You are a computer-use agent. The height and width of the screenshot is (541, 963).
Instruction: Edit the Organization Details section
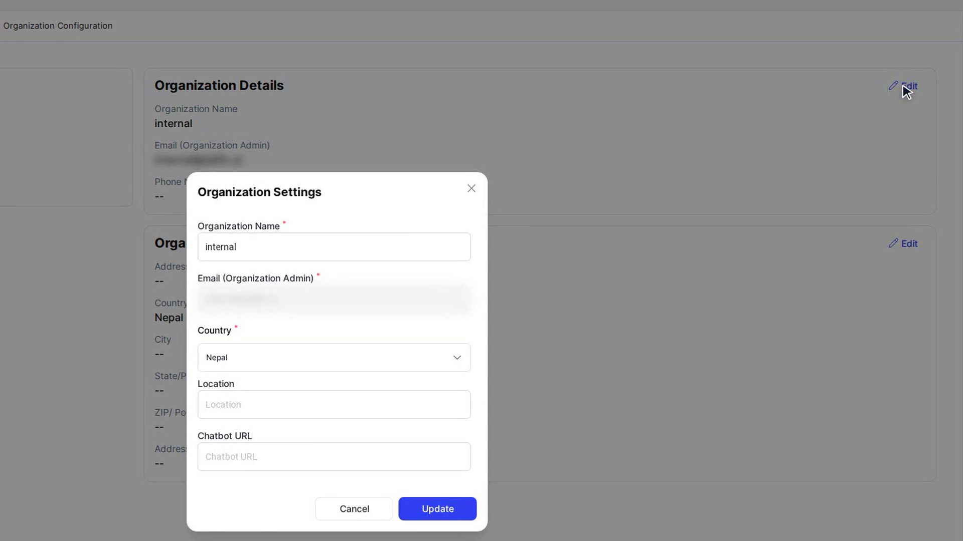coord(903,86)
